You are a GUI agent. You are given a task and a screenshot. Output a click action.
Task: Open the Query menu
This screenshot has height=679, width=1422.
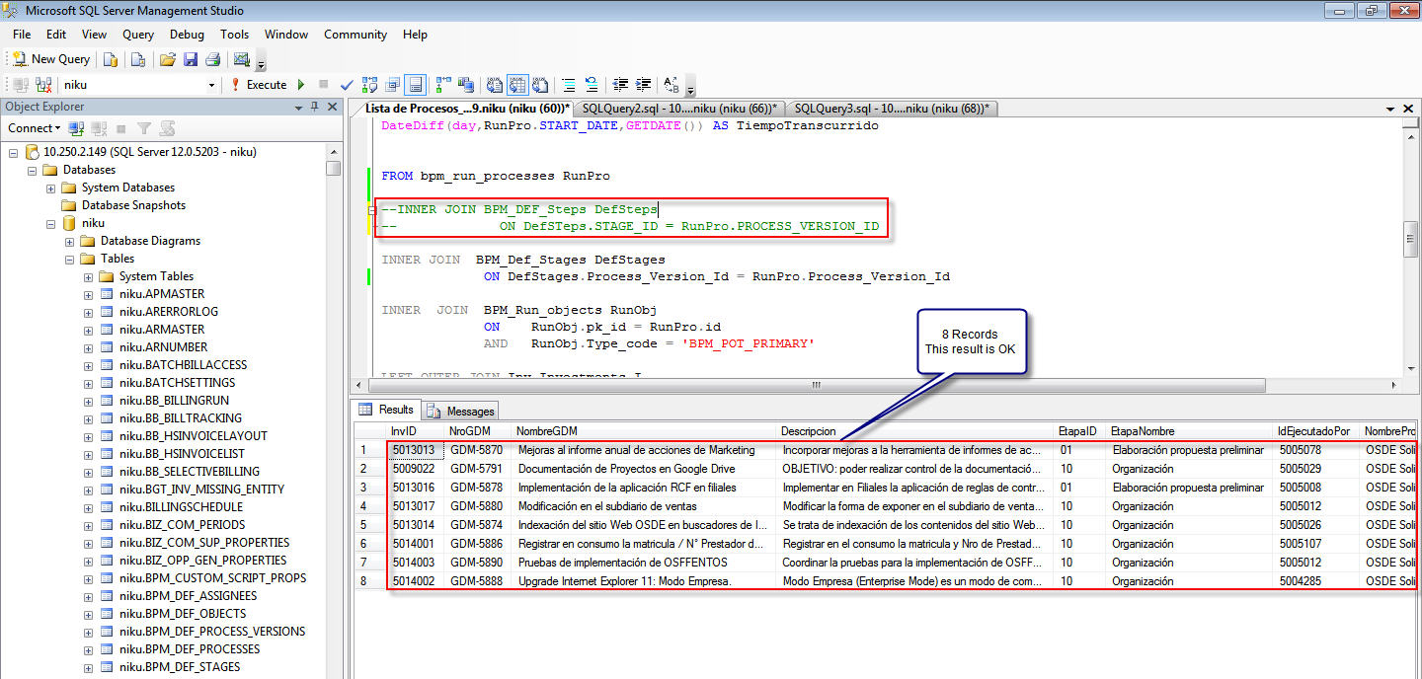pyautogui.click(x=138, y=35)
